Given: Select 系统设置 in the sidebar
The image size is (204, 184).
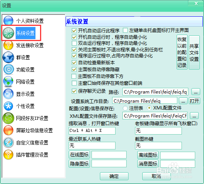Looking at the screenshot, I should pyautogui.click(x=26, y=33).
